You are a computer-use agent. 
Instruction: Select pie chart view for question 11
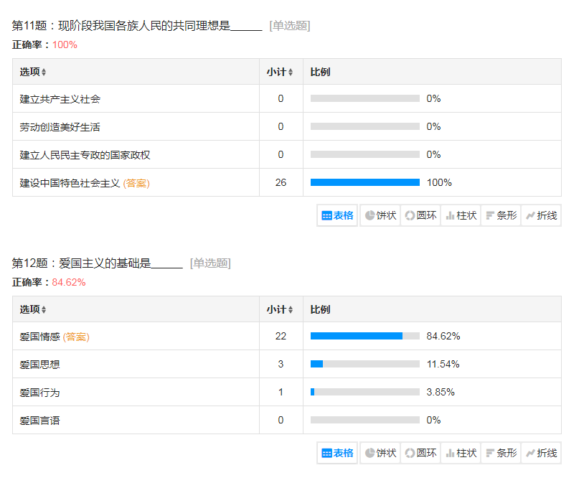click(x=380, y=215)
